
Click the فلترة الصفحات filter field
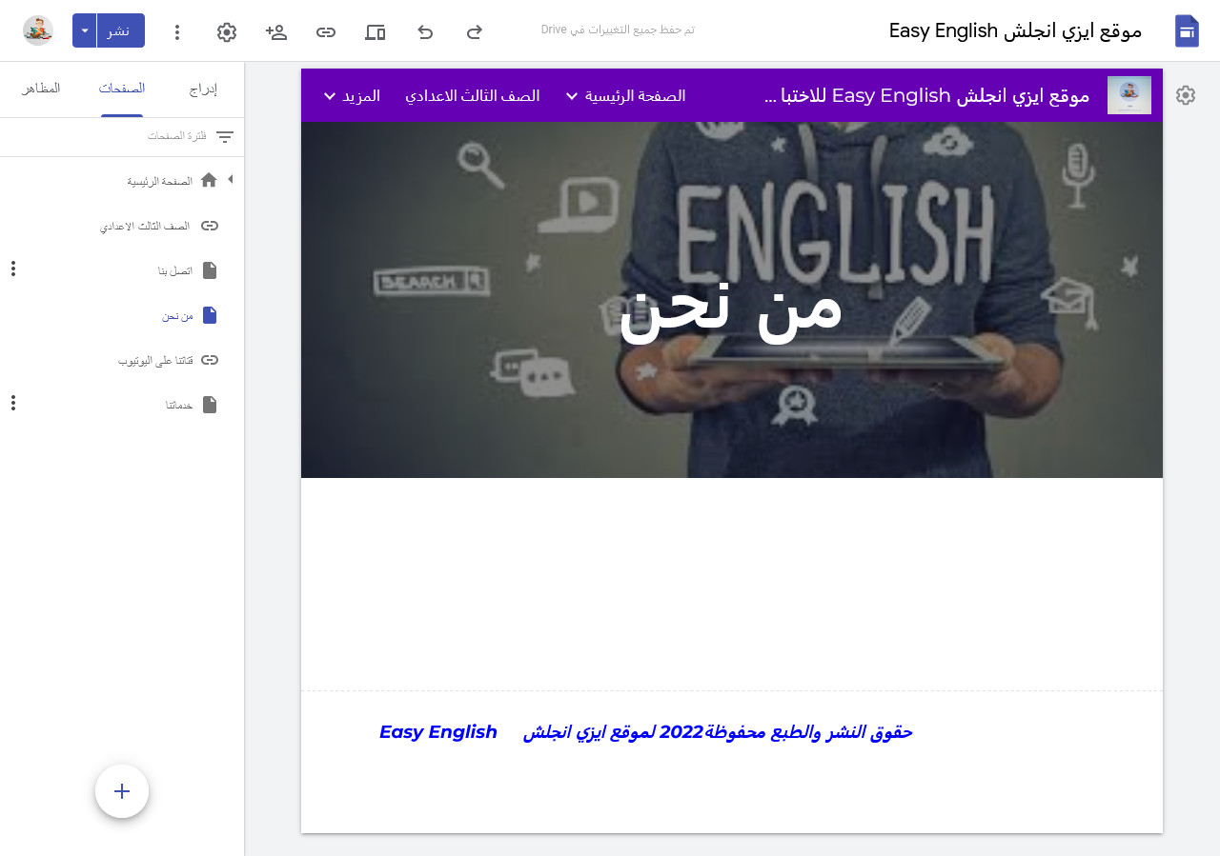click(176, 137)
